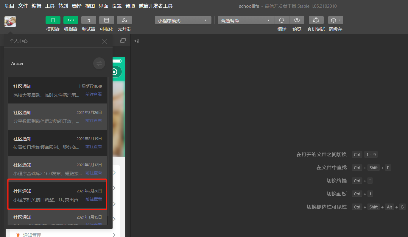Toggle the simulator (模拟器) panel button
This screenshot has height=237, width=408.
[x=53, y=20]
